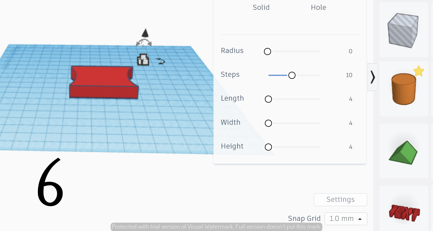433x231 pixels.
Task: Click the Length label
Action: pos(232,99)
